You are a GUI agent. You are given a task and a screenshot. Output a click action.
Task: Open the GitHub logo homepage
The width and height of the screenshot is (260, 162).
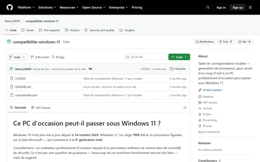[10, 7]
